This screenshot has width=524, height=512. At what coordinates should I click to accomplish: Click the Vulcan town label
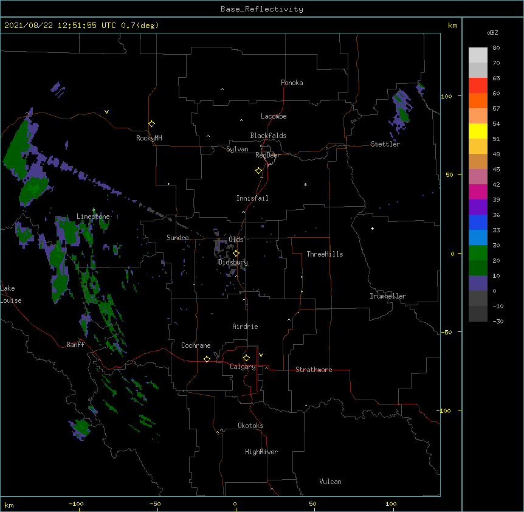pos(330,482)
